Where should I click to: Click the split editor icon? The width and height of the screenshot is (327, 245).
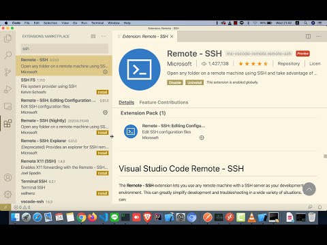pos(308,36)
